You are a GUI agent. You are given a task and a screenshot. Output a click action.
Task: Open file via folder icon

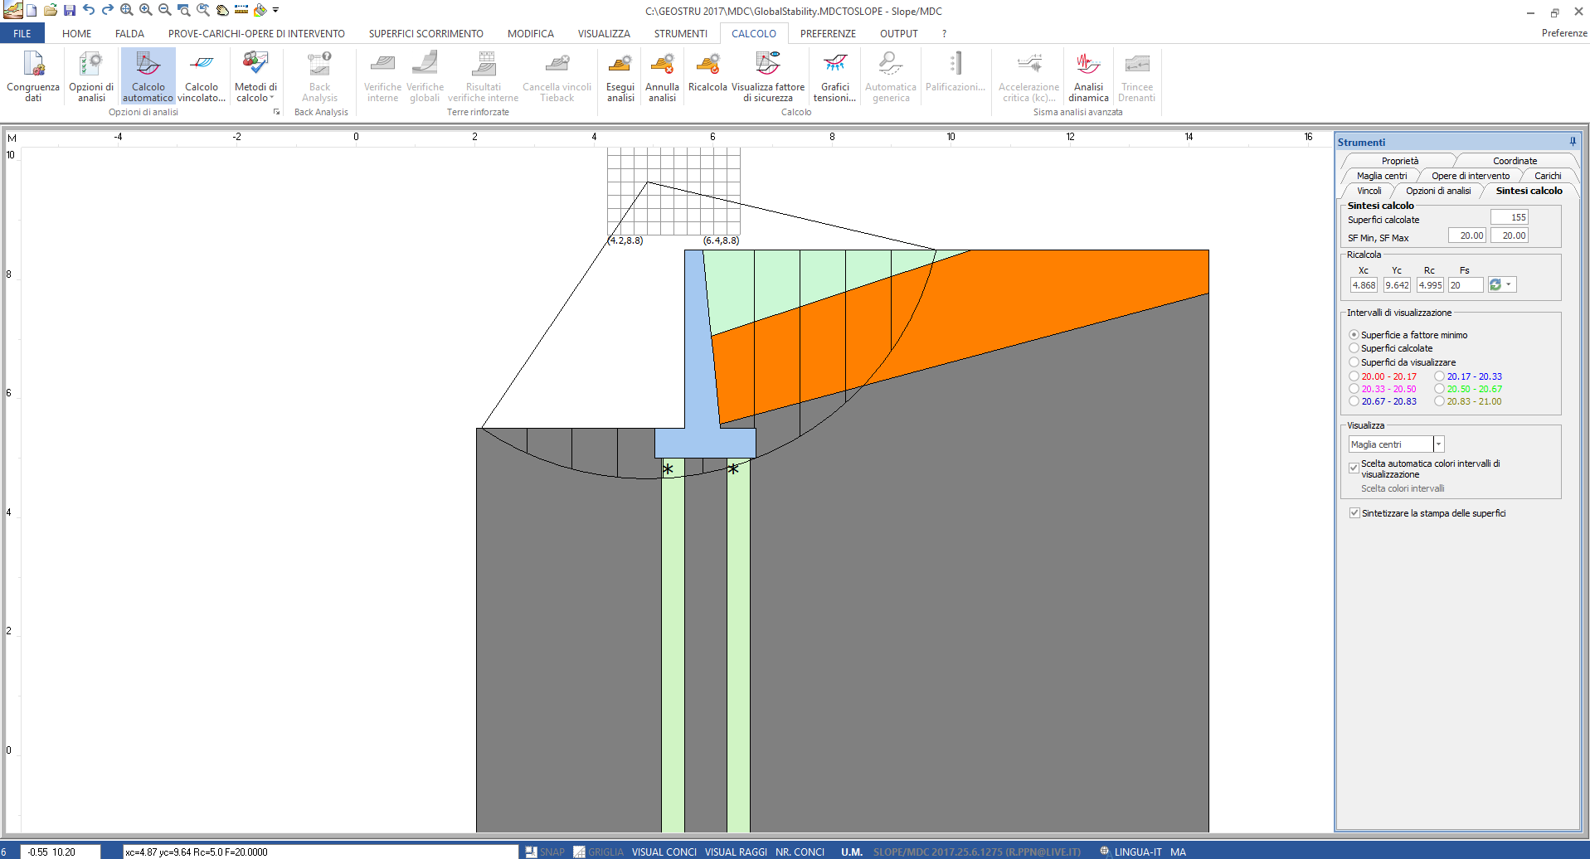(x=51, y=10)
